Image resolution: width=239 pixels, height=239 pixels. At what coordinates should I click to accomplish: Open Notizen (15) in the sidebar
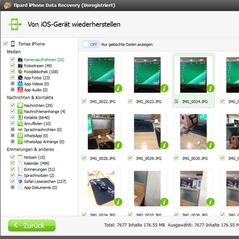[34, 157]
